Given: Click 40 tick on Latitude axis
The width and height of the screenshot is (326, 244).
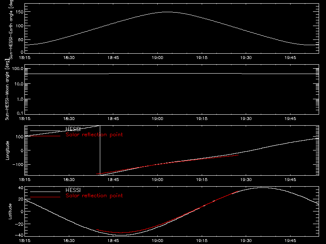Looking at the screenshot, I should point(21,188).
